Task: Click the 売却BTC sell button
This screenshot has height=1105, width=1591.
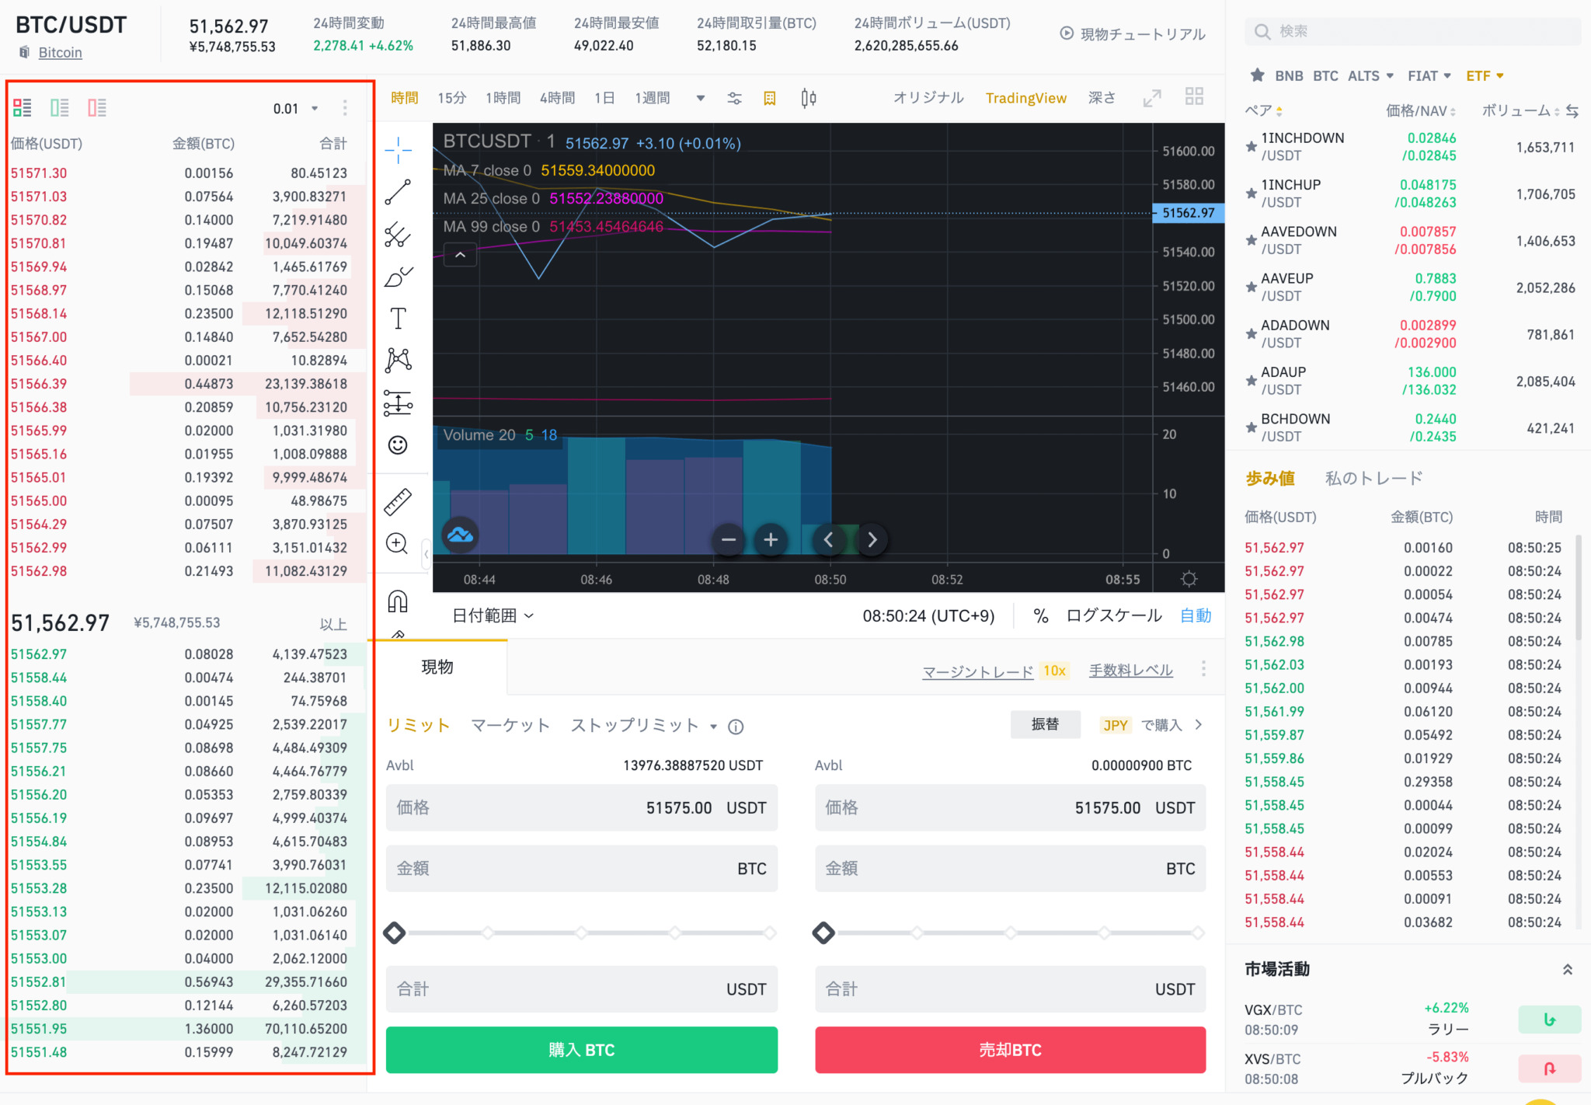Action: [1010, 1050]
